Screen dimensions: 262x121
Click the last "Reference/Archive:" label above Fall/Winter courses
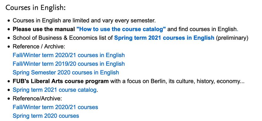[37, 99]
